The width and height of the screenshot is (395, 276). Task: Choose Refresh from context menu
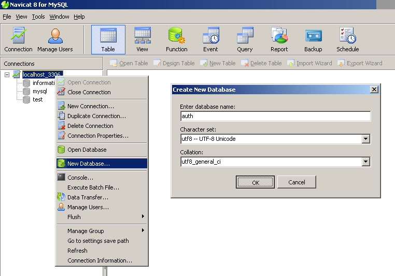coord(102,251)
